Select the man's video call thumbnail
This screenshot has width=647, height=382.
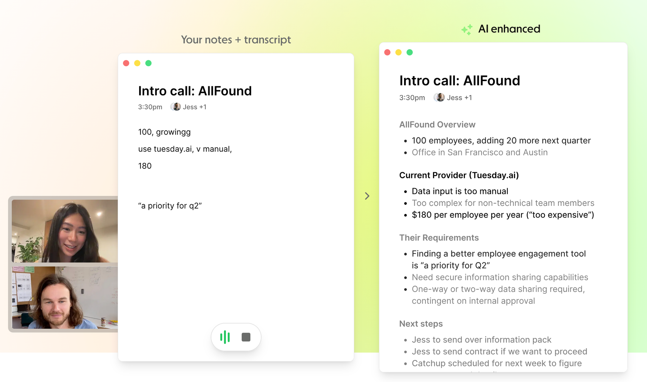click(x=65, y=297)
